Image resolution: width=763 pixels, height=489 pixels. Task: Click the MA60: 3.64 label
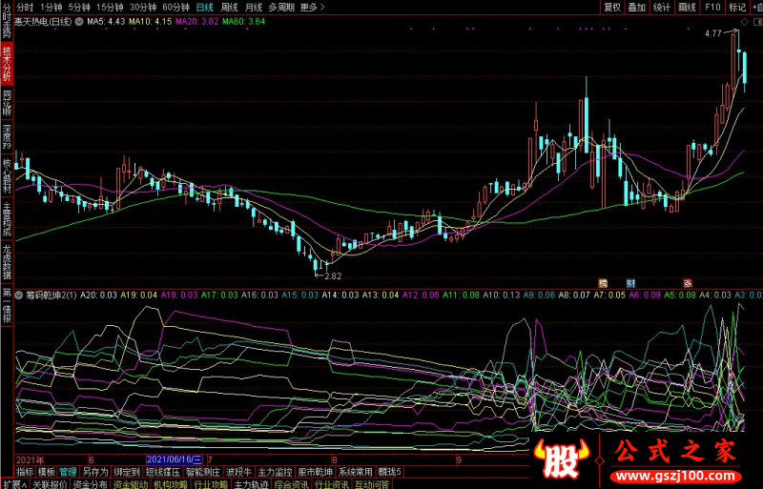[x=243, y=21]
